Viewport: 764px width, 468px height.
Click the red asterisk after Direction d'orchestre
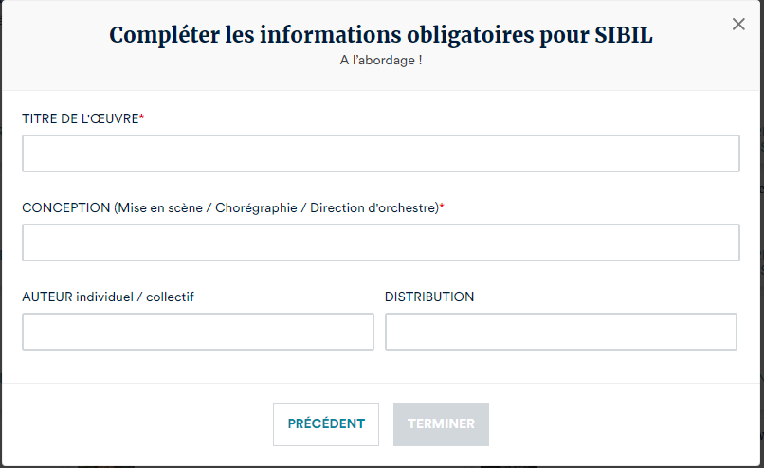(x=442, y=207)
